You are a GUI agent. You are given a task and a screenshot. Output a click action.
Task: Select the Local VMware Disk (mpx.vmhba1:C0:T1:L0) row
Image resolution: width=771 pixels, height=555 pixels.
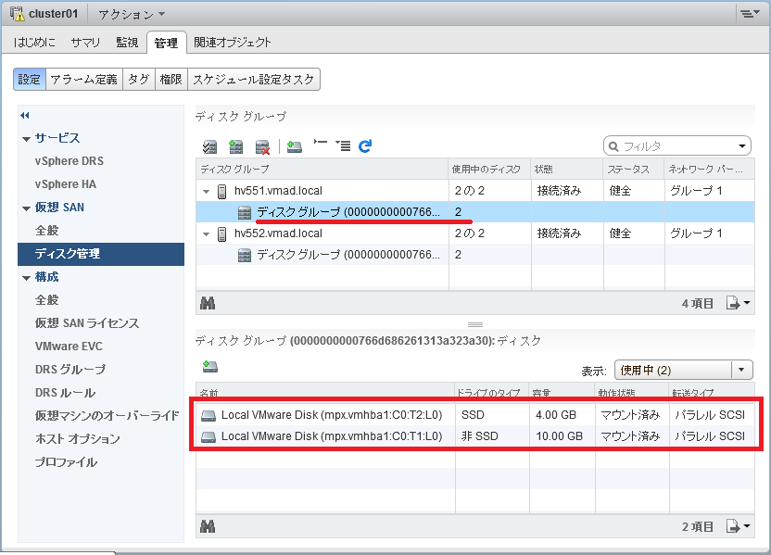click(x=475, y=436)
